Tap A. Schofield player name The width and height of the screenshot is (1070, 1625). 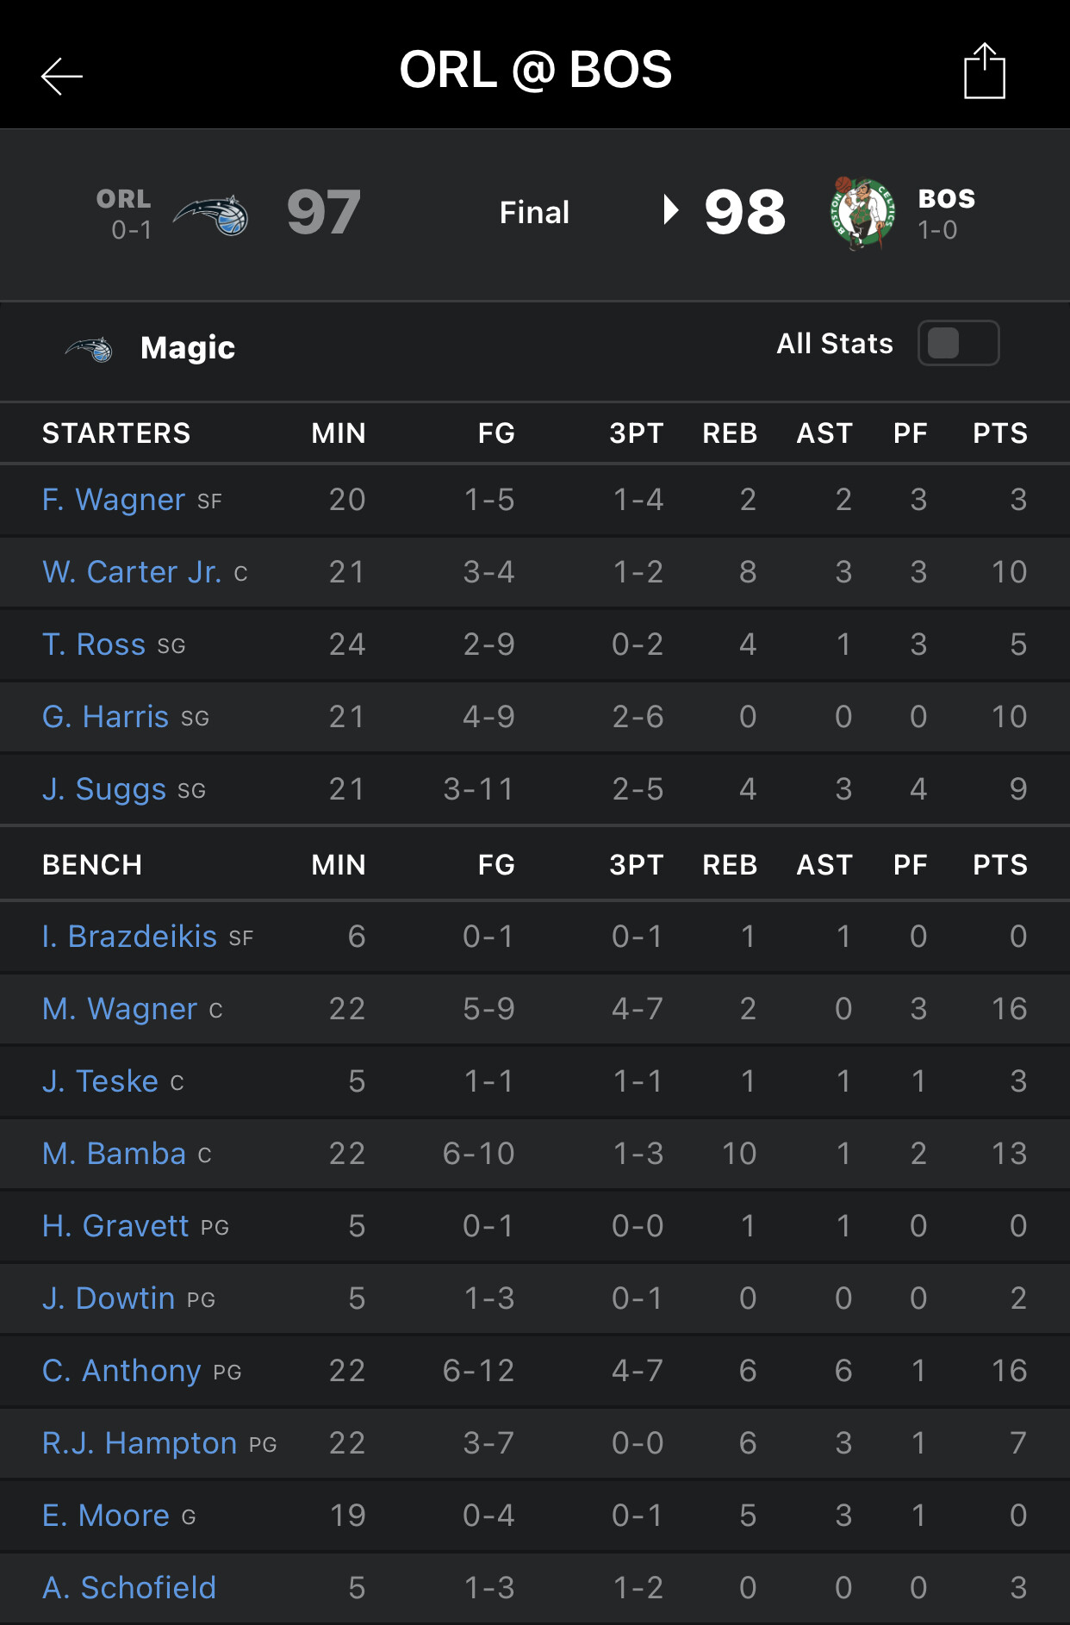coord(129,1588)
